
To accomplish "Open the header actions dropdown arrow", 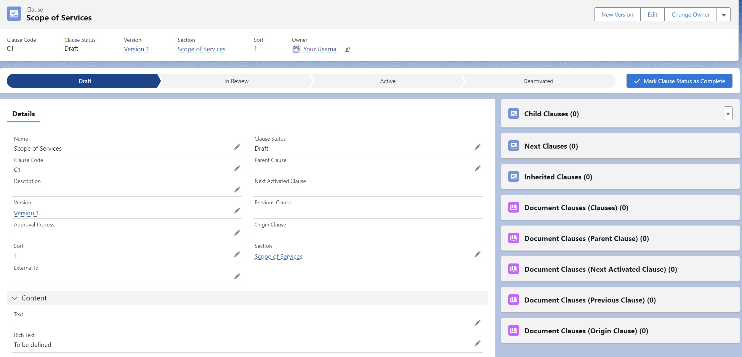I will pos(724,15).
